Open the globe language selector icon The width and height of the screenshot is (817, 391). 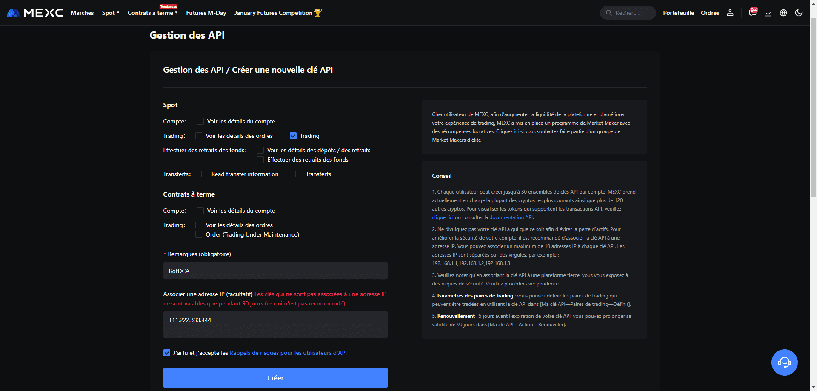pyautogui.click(x=783, y=13)
